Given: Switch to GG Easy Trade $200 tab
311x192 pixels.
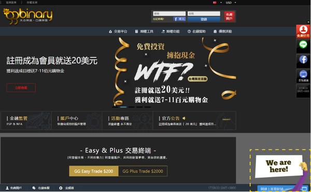Looking at the screenshot, I should [94, 171].
